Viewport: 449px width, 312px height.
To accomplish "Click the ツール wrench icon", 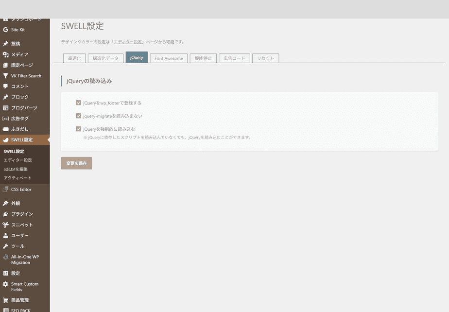I will [x=5, y=246].
